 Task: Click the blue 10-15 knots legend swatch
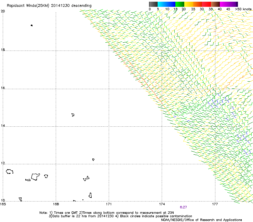tap(171, 4)
